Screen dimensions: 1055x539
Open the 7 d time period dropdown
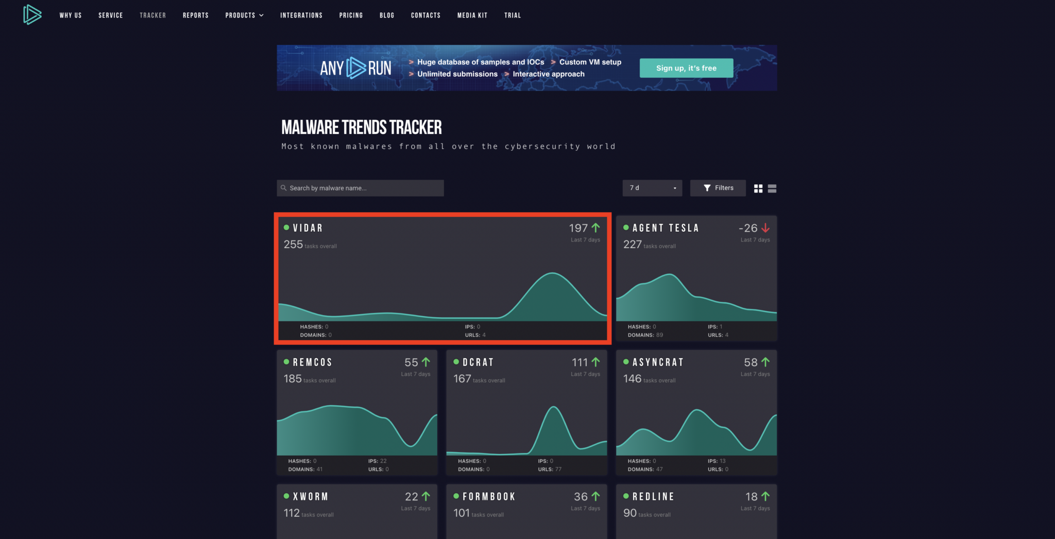(x=652, y=188)
